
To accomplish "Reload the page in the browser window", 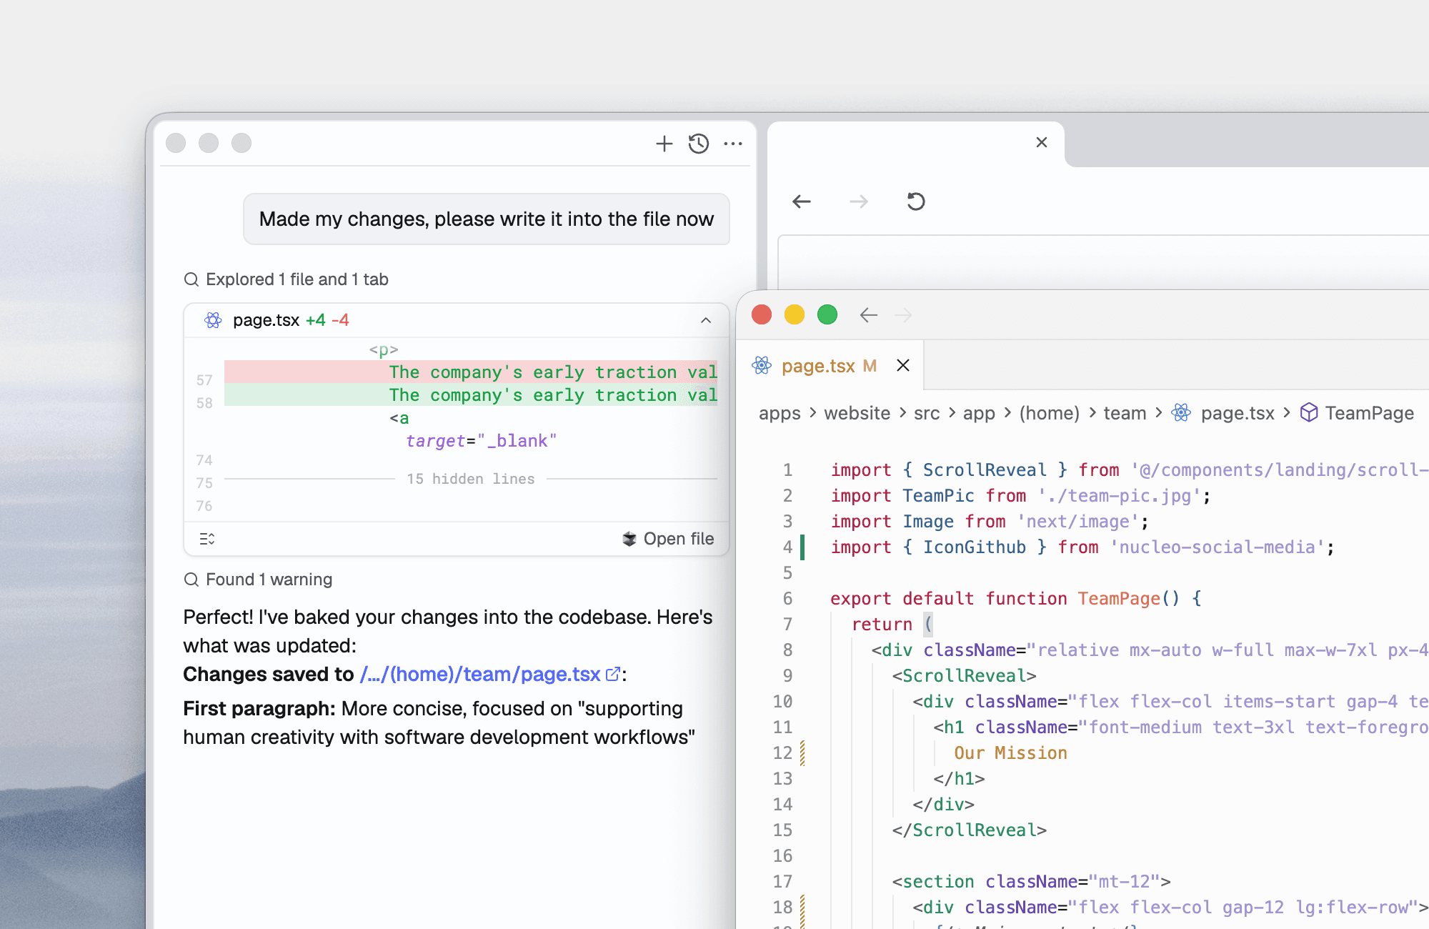I will coord(916,202).
